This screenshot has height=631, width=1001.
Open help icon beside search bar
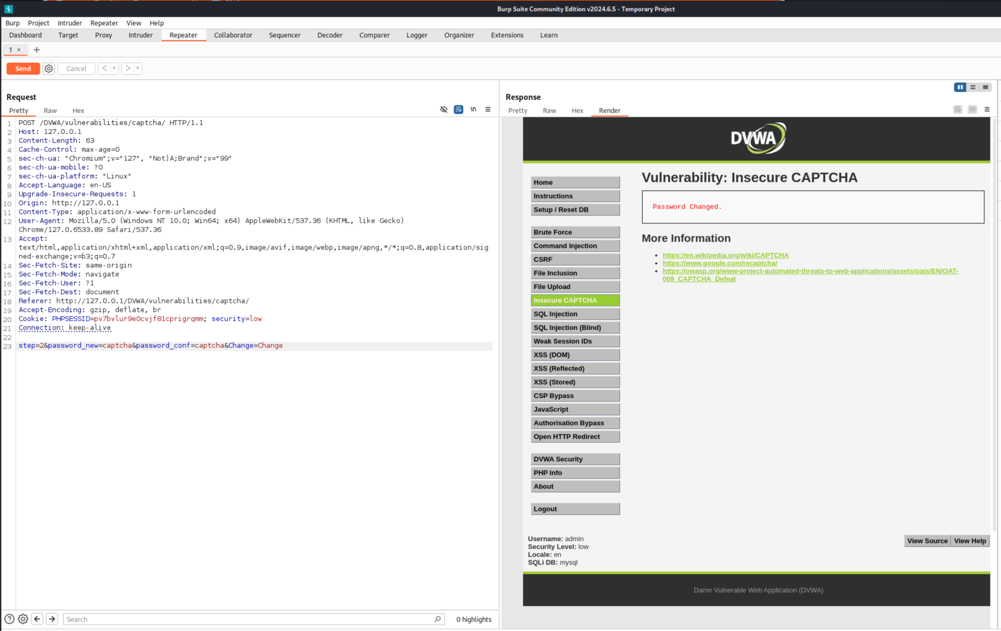9,619
